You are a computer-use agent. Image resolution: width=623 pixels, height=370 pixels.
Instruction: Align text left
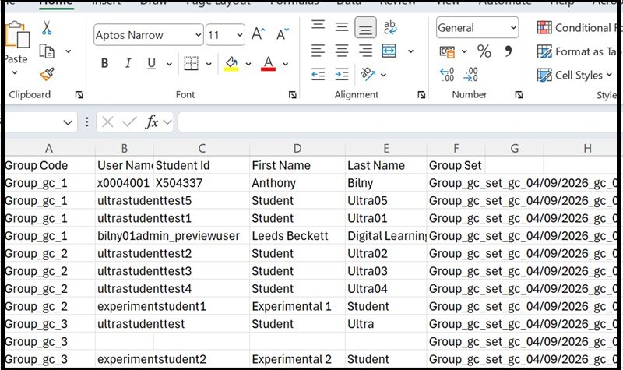coord(318,51)
